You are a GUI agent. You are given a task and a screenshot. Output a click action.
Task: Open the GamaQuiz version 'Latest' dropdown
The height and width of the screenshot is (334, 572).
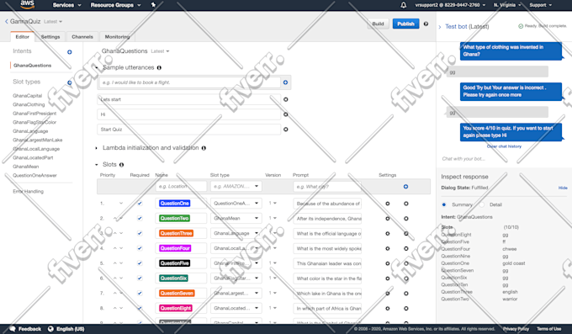(x=53, y=22)
